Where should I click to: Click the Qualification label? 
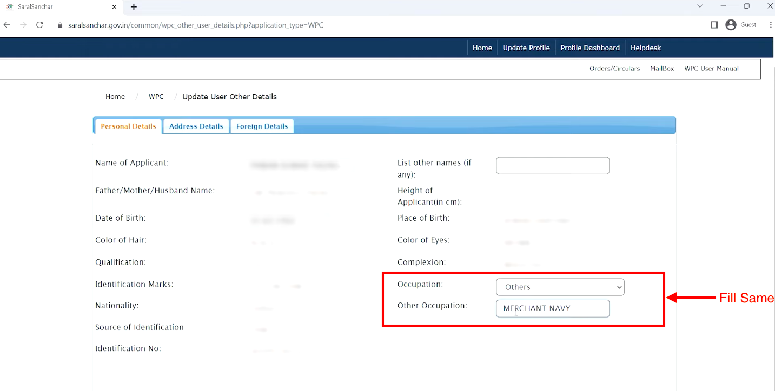[121, 262]
